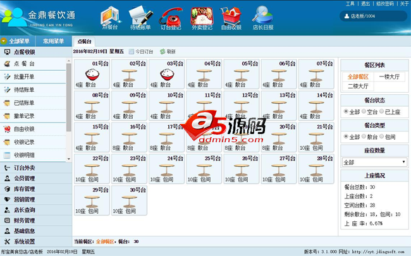Click the 批量开单 sidebar icon
411x256 pixels.
(x=7, y=76)
